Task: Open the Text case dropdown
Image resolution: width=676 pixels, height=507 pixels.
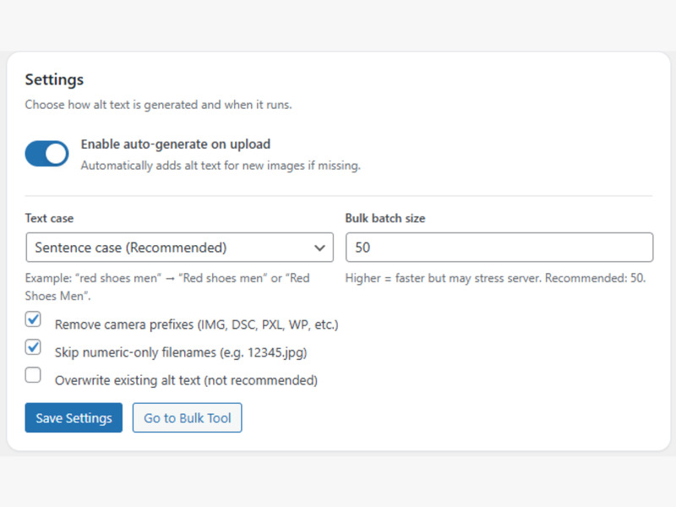Action: click(x=179, y=248)
